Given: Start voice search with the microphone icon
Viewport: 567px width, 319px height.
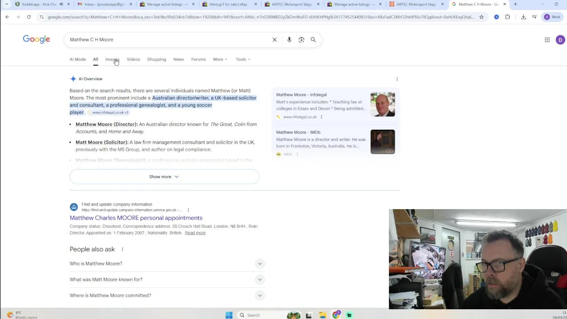Looking at the screenshot, I should click(x=289, y=40).
